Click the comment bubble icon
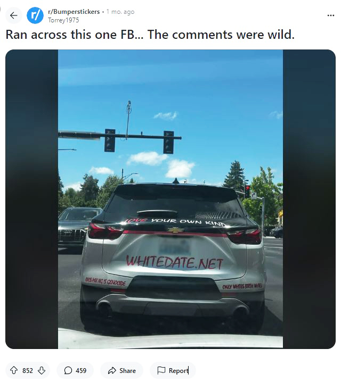The height and width of the screenshot is (382, 341). (68, 370)
